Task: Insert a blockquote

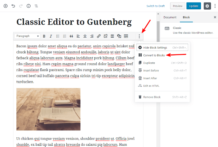Action: [71, 36]
